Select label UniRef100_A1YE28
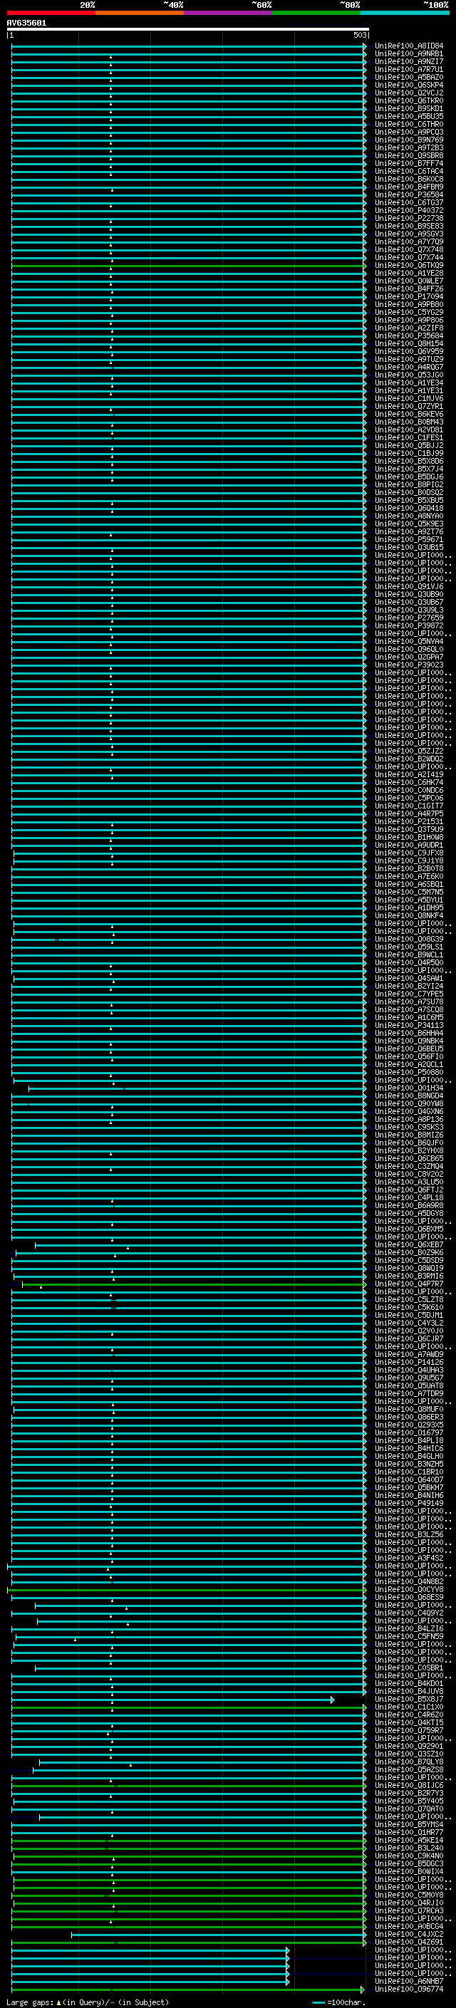The image size is (456, 2008). [409, 274]
